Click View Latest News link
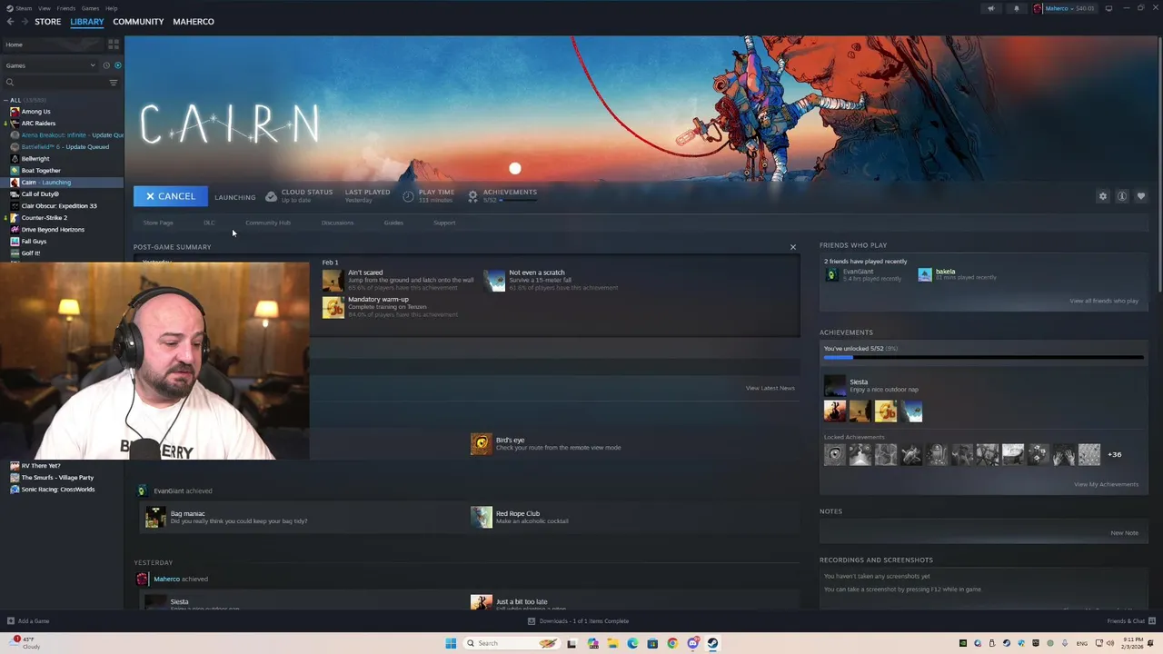The height and width of the screenshot is (654, 1163). (x=770, y=388)
